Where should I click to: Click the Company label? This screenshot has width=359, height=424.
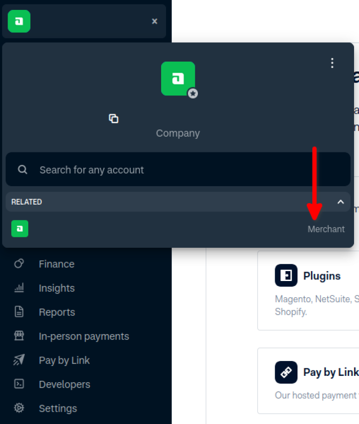point(178,133)
